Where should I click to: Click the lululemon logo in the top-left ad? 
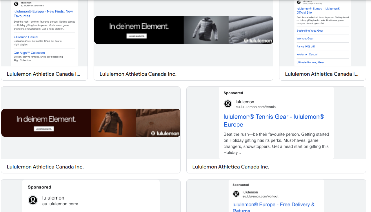tap(16, 4)
